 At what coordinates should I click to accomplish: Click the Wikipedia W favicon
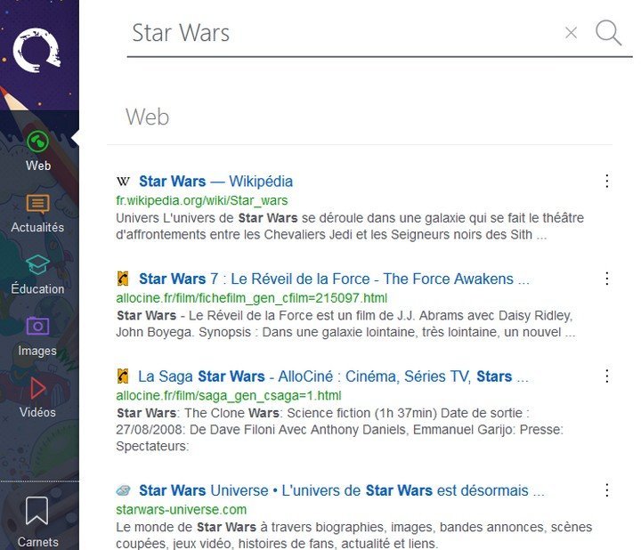point(123,181)
